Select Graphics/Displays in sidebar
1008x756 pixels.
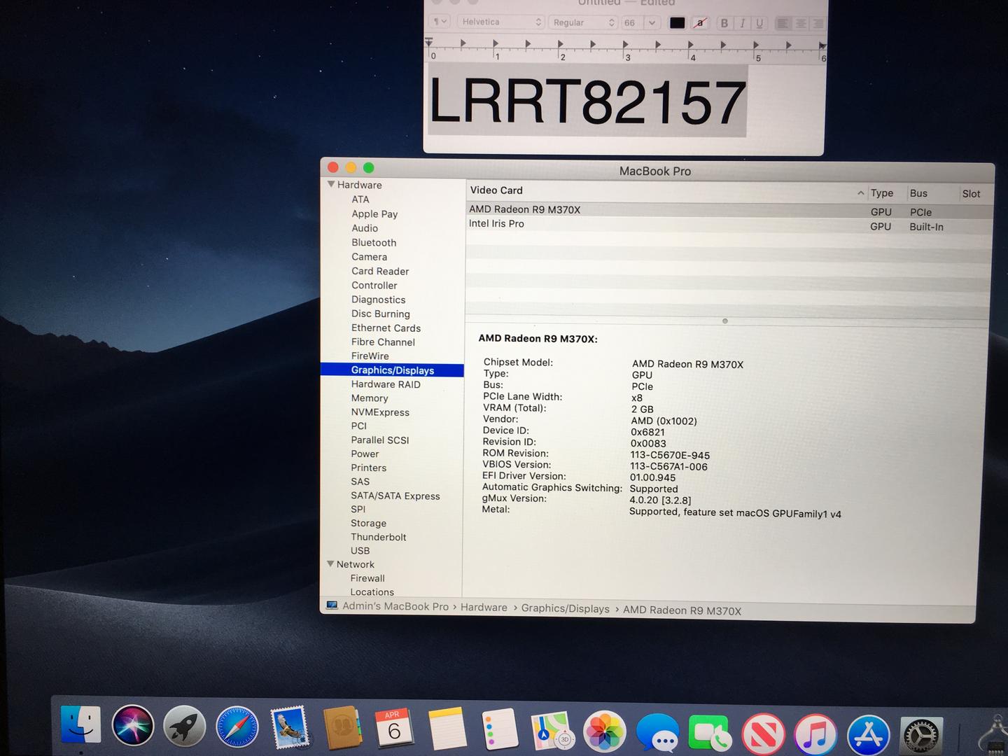[393, 370]
